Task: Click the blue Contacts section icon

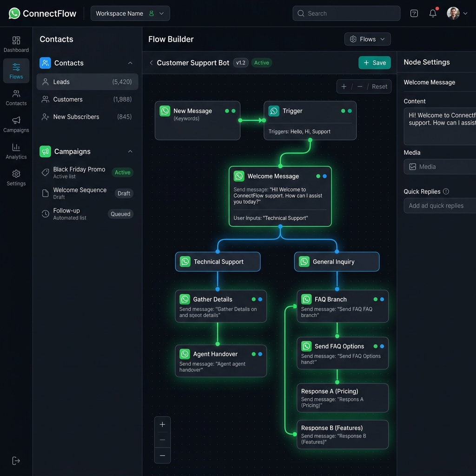Action: click(45, 63)
